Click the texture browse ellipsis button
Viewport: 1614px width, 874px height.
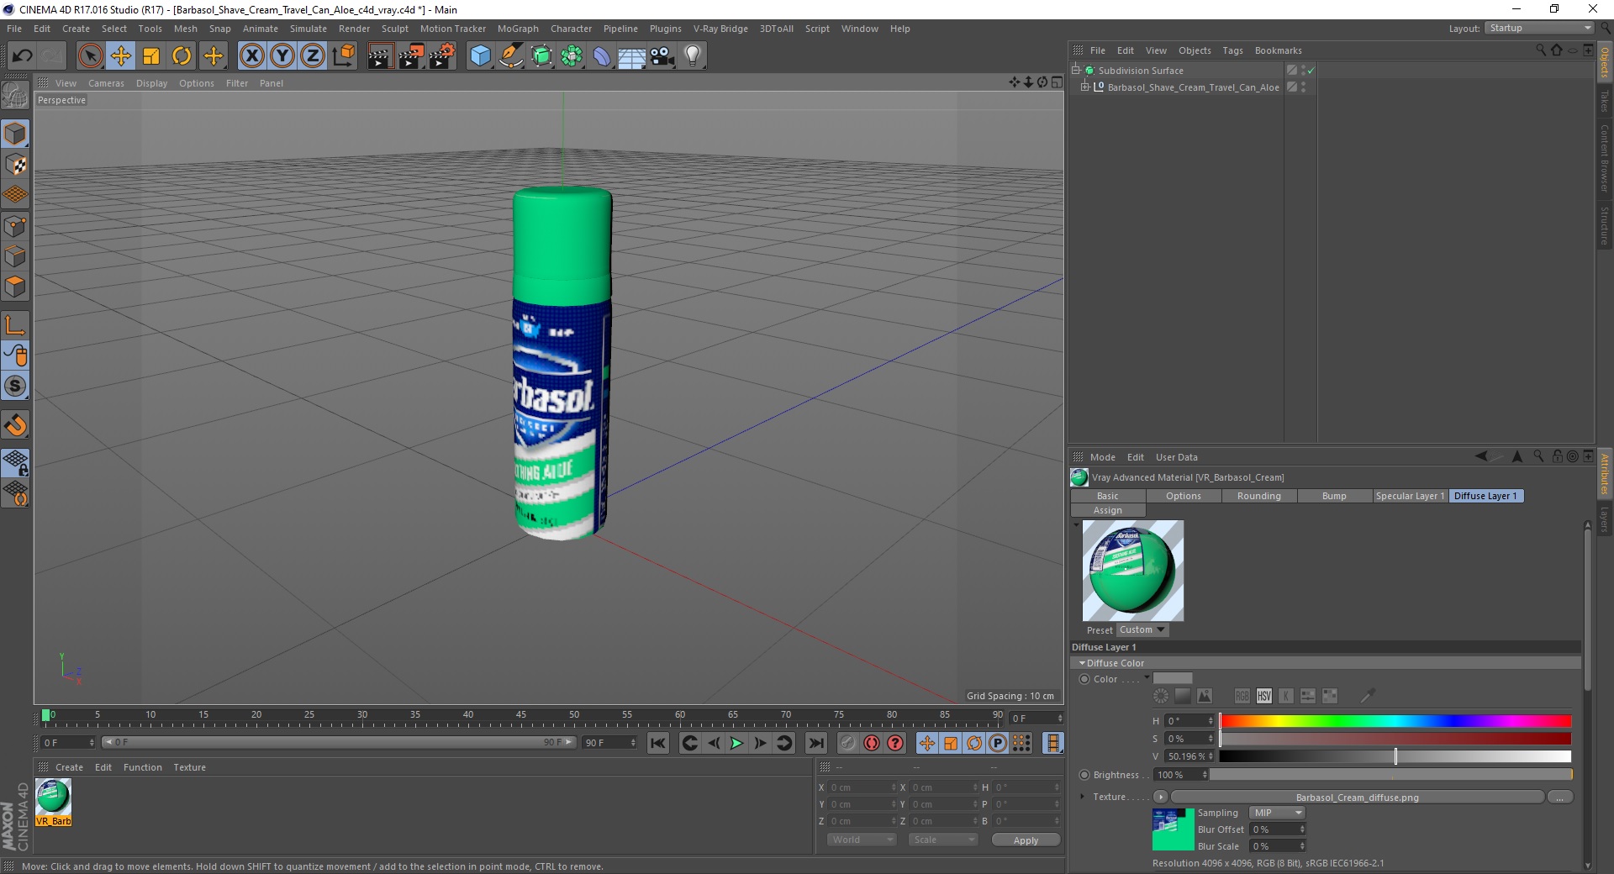click(x=1560, y=798)
